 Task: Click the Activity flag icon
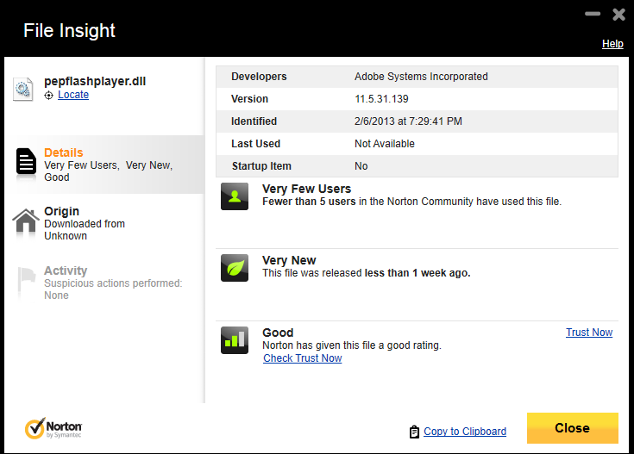tap(27, 279)
